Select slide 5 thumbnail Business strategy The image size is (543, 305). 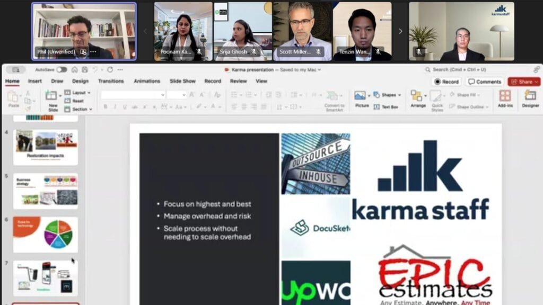click(x=46, y=191)
